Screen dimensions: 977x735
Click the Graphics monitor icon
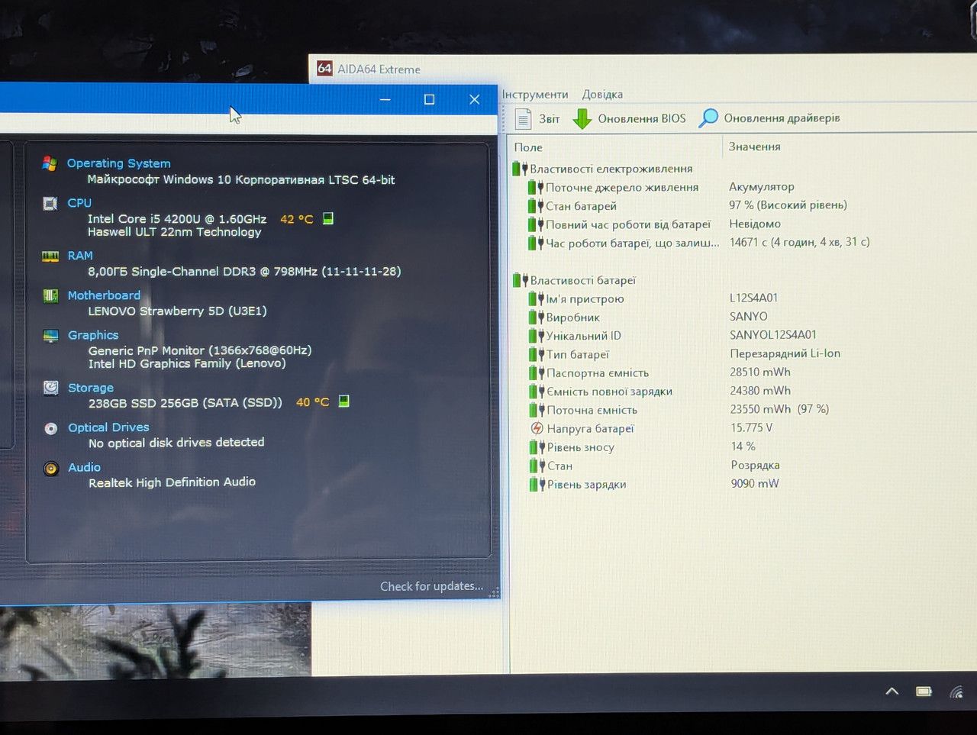click(51, 336)
